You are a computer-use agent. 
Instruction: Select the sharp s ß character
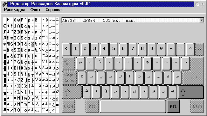pyautogui.click(x=36, y=20)
